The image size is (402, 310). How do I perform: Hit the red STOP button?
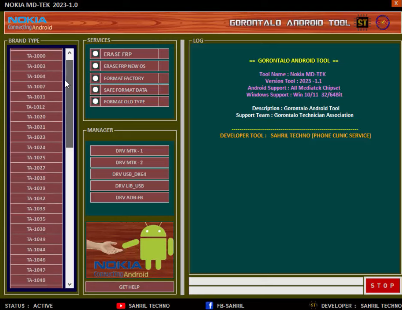tap(382, 286)
